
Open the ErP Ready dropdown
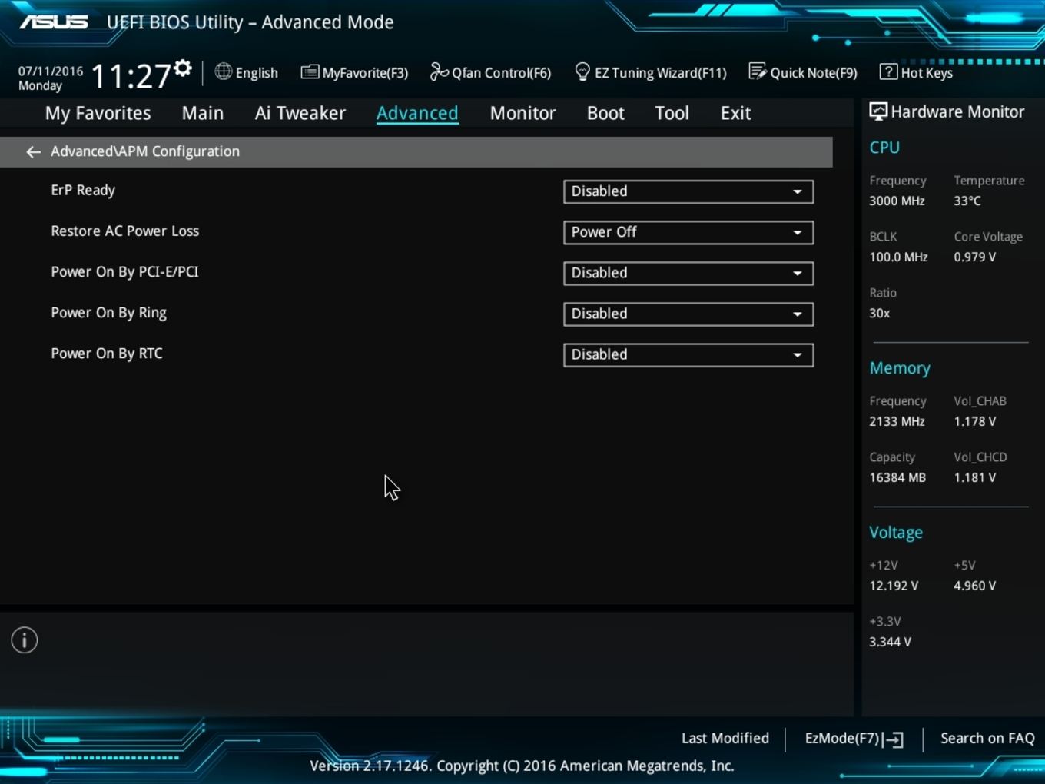[x=688, y=191]
